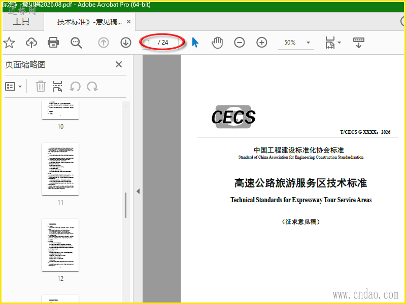Select page 12 thumbnail
The image size is (406, 304).
(60, 245)
